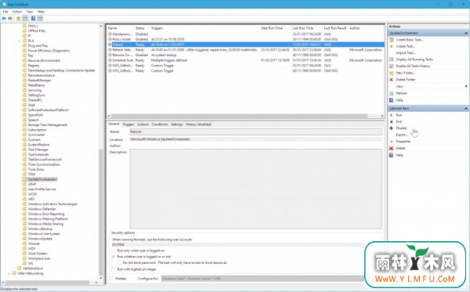Click the Disable down-arrow icon
The width and height of the screenshot is (470, 292).
point(391,128)
